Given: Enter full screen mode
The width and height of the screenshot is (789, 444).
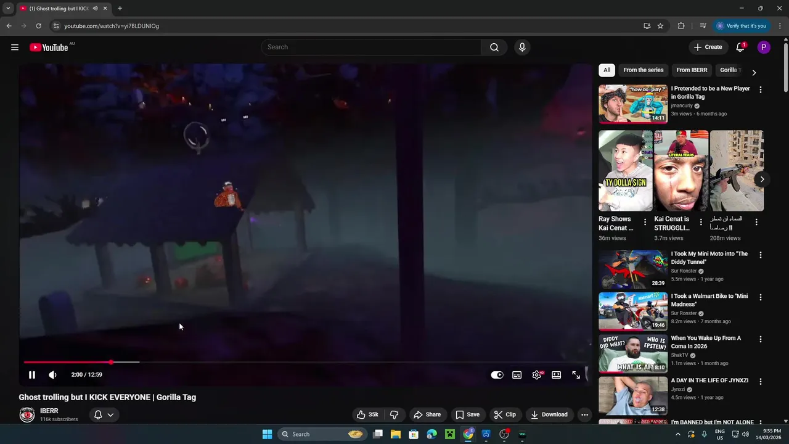Looking at the screenshot, I should [576, 375].
